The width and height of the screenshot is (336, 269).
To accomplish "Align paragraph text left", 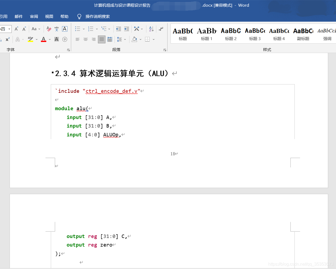I will (x=77, y=39).
